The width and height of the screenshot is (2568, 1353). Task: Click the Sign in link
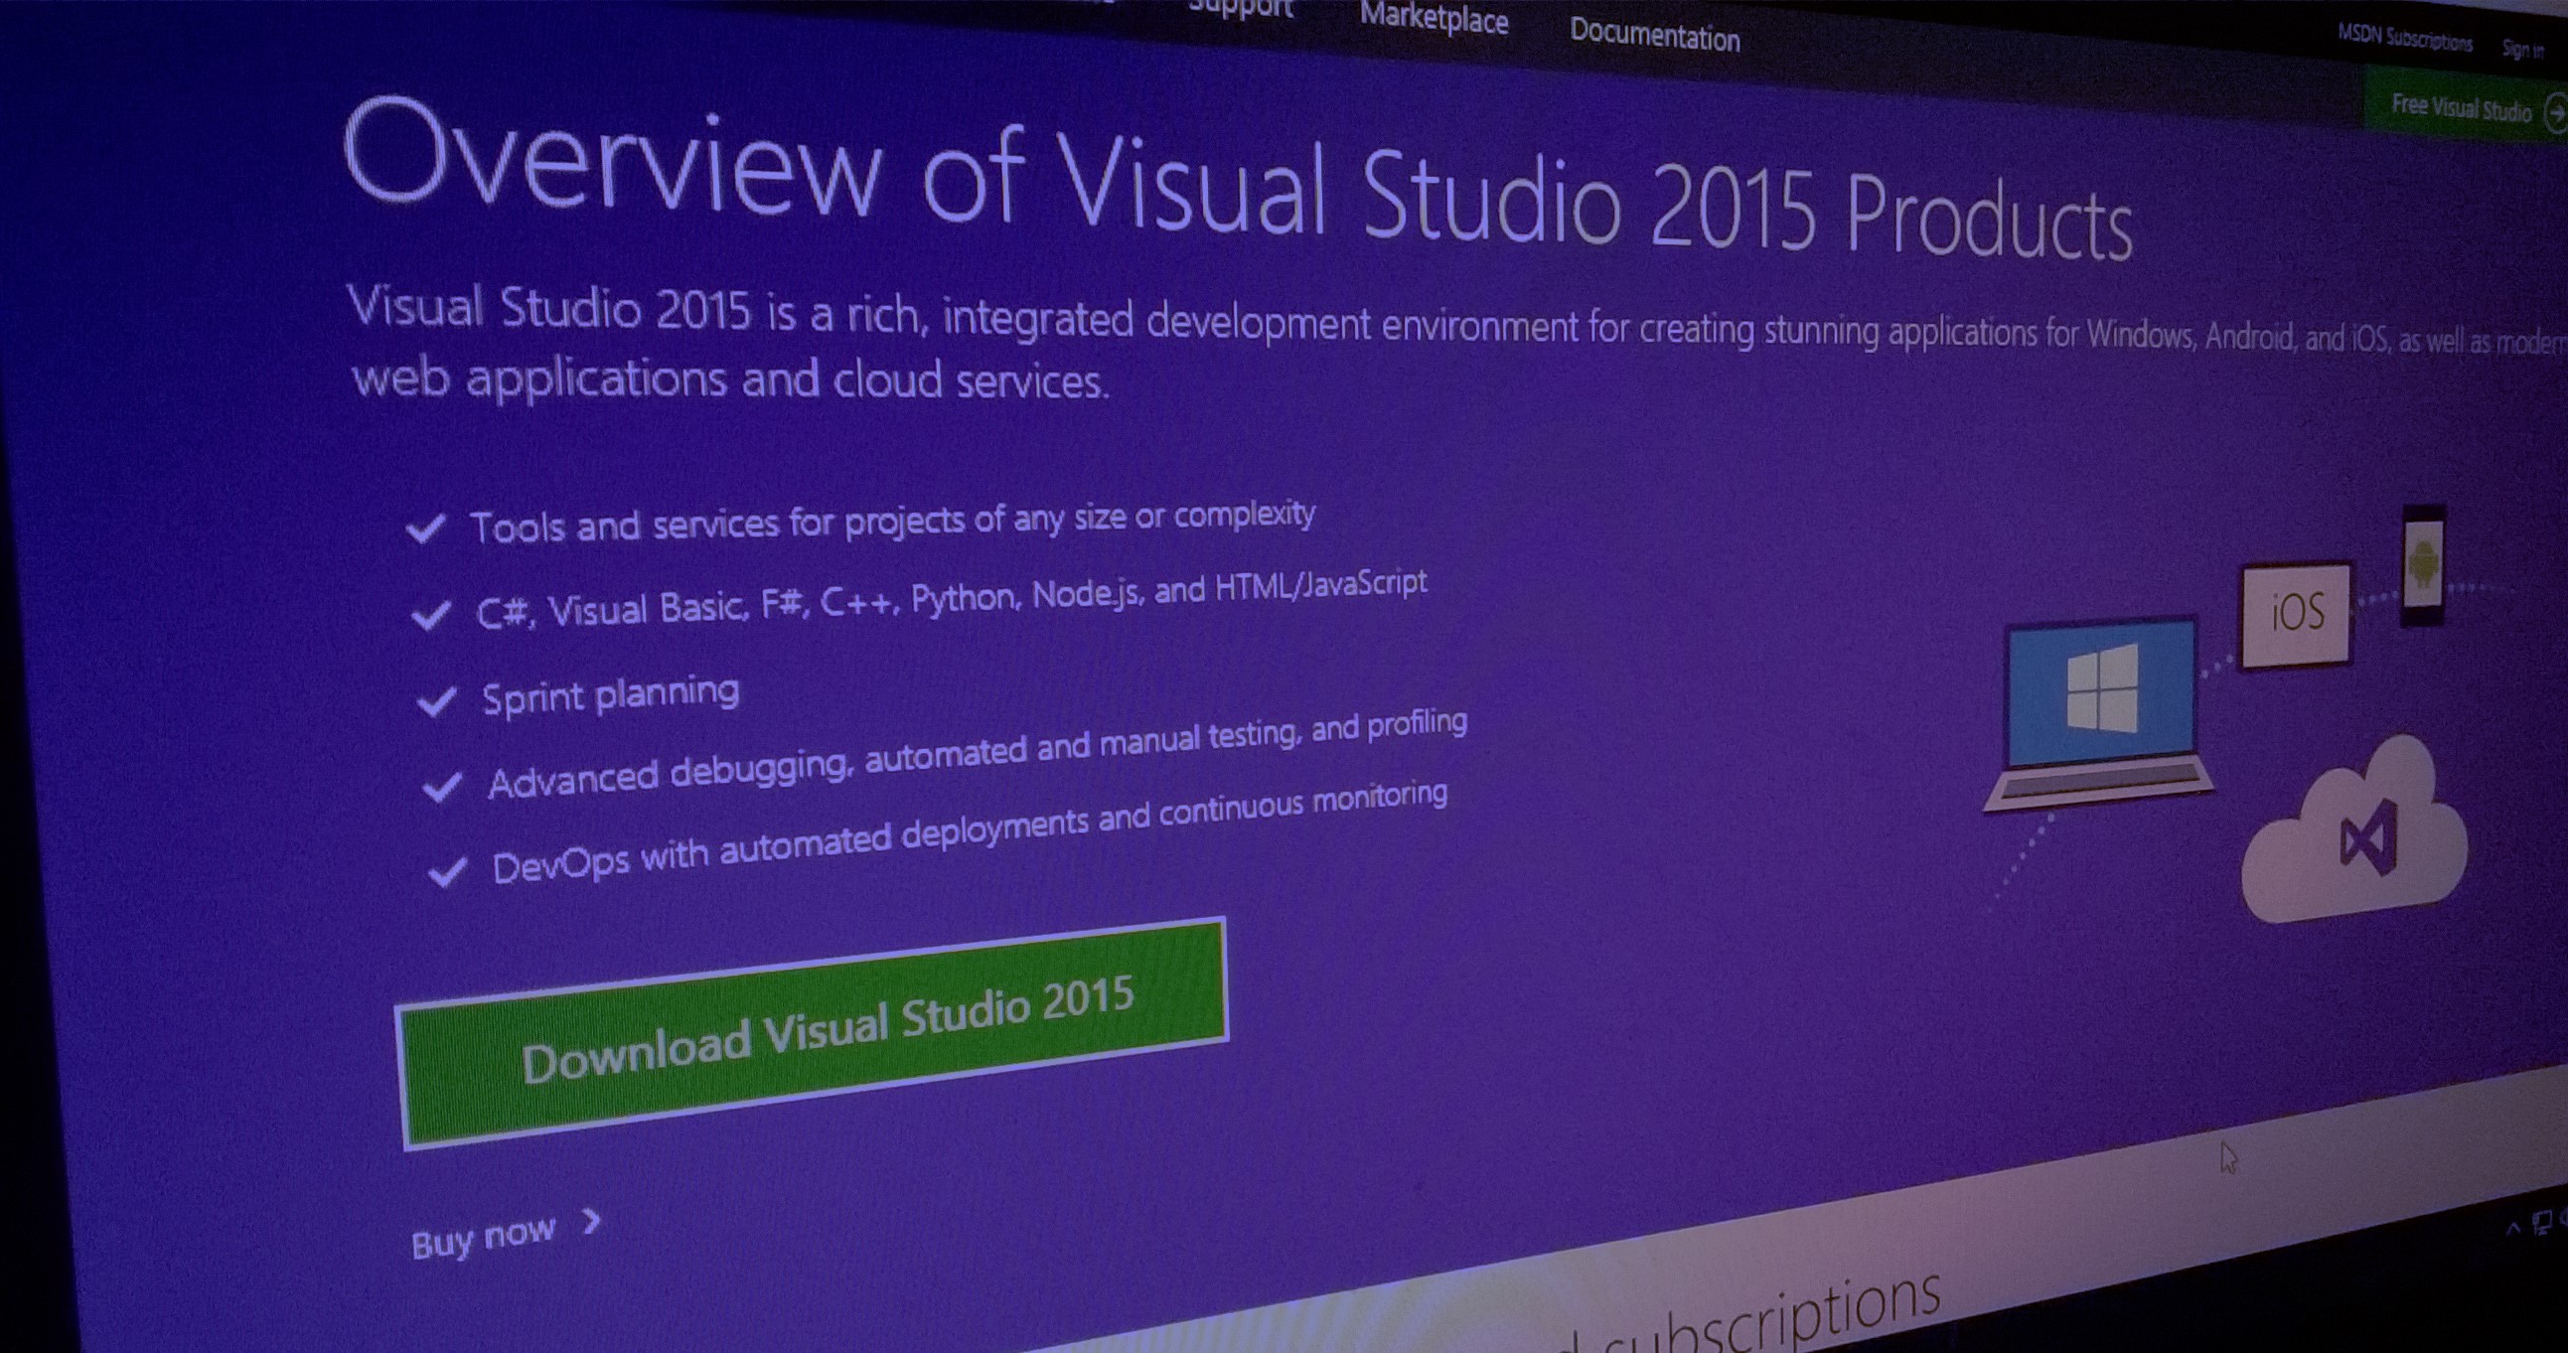pyautogui.click(x=2522, y=49)
